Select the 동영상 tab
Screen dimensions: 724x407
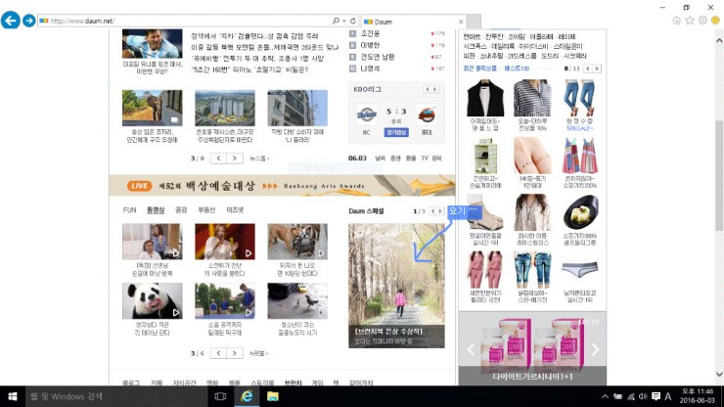[156, 210]
